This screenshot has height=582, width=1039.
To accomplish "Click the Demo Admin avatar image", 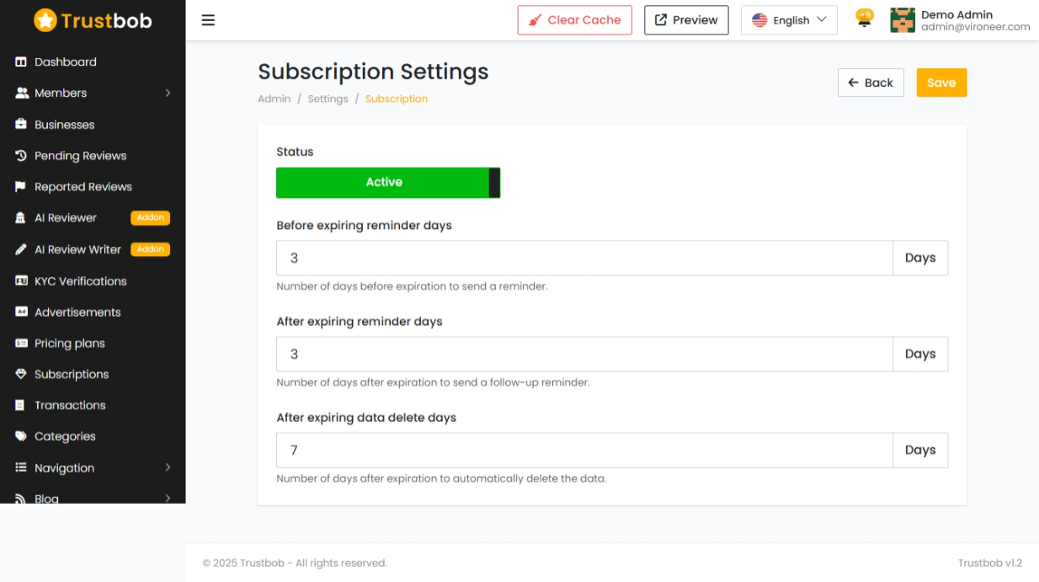I will (903, 20).
